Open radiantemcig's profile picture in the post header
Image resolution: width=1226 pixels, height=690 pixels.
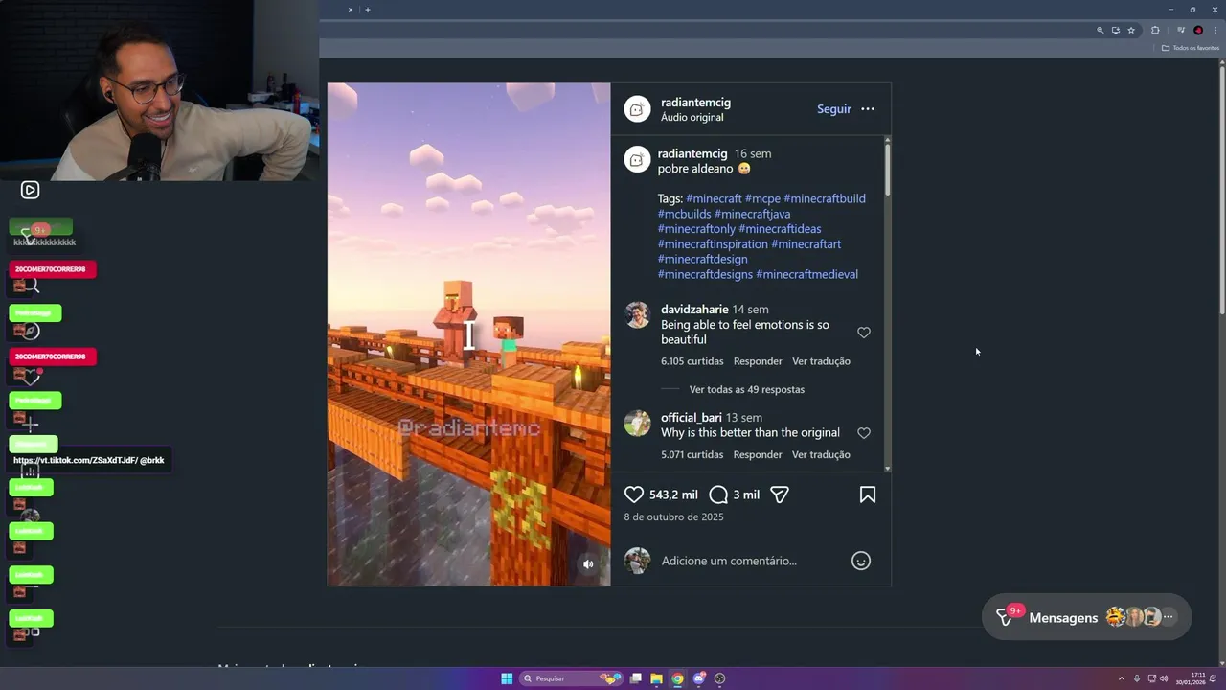coord(637,109)
